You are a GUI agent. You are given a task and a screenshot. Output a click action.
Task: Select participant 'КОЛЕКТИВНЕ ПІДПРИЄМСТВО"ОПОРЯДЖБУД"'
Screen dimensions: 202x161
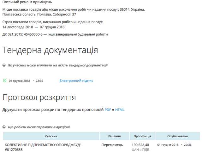(43, 145)
